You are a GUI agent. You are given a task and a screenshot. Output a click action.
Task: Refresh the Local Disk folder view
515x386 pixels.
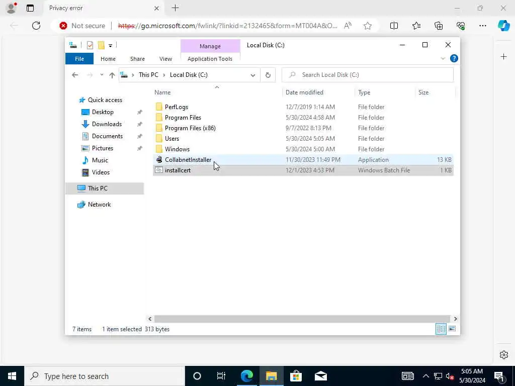(x=268, y=75)
